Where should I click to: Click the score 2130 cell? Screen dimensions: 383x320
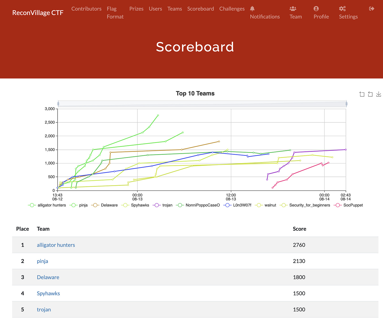(299, 261)
